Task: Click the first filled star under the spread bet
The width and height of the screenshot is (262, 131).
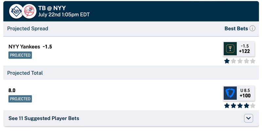Action: 227,61
